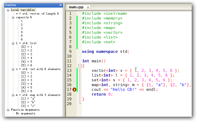
Task: Select list element '[3] = 4' under l
Action: coord(27,58)
